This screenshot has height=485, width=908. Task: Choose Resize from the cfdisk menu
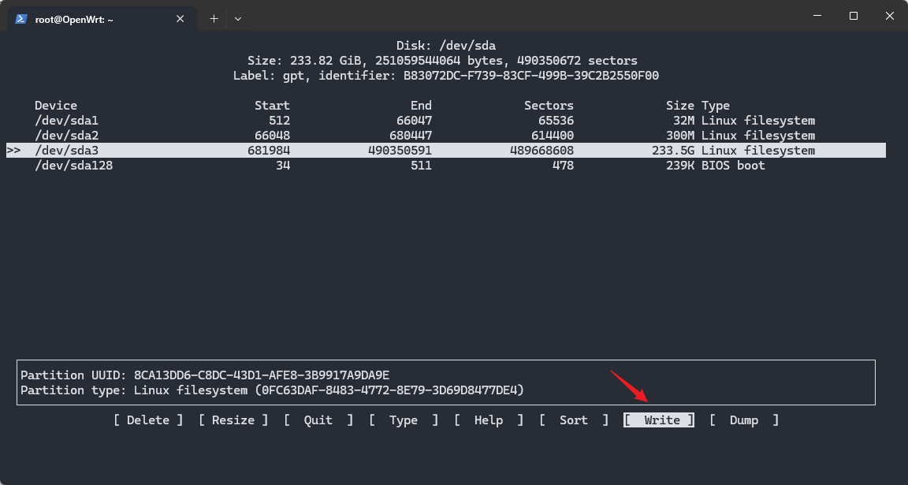(233, 420)
